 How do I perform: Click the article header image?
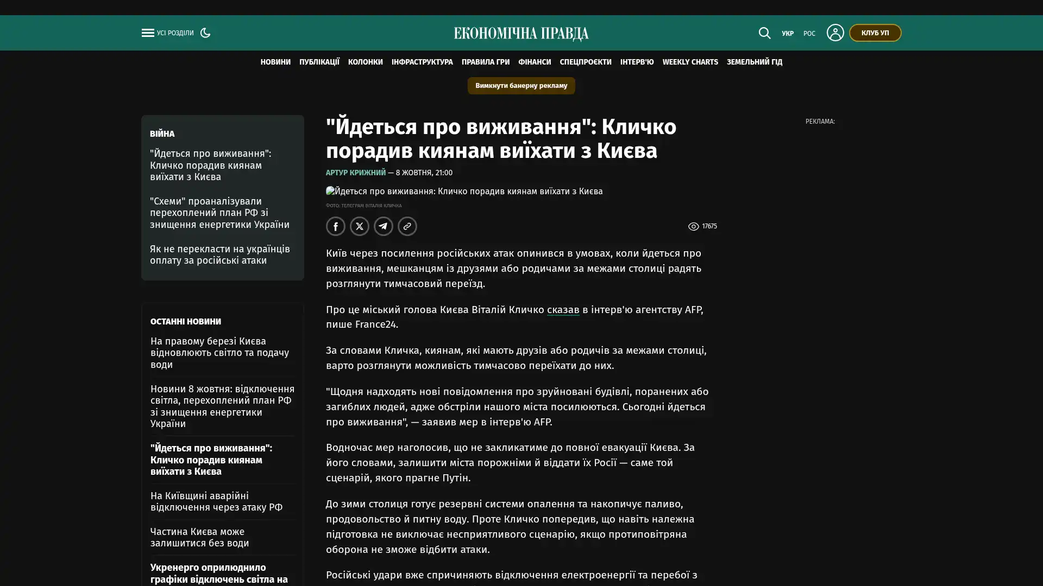464,192
